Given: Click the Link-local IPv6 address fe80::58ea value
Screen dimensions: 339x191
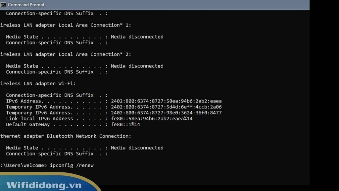Looking at the screenshot, I should coord(152,119).
